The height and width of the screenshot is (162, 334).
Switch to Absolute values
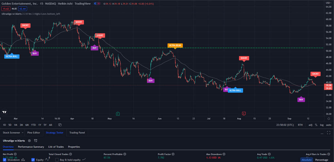point(306,160)
